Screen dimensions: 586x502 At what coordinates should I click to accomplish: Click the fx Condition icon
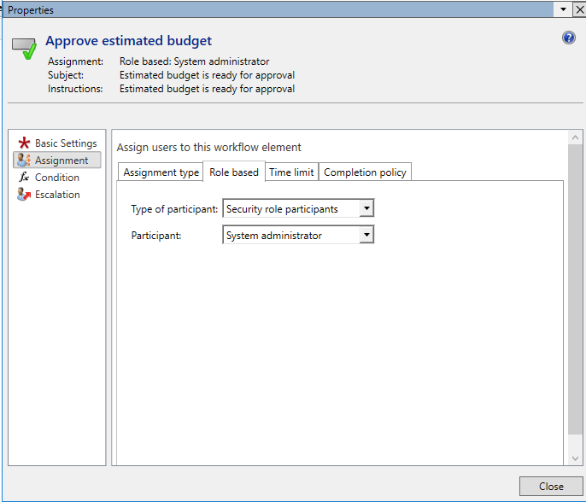point(24,178)
